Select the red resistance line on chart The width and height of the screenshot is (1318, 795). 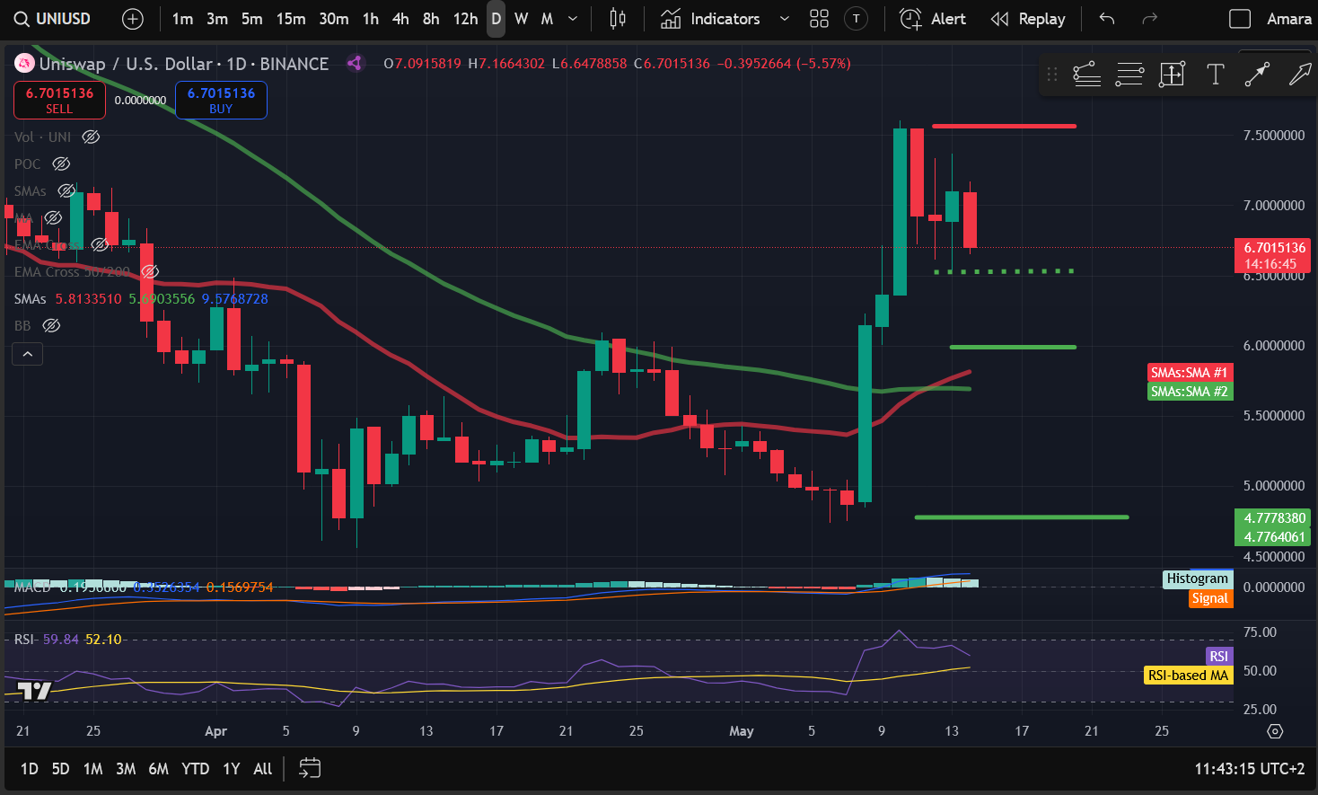[1004, 126]
